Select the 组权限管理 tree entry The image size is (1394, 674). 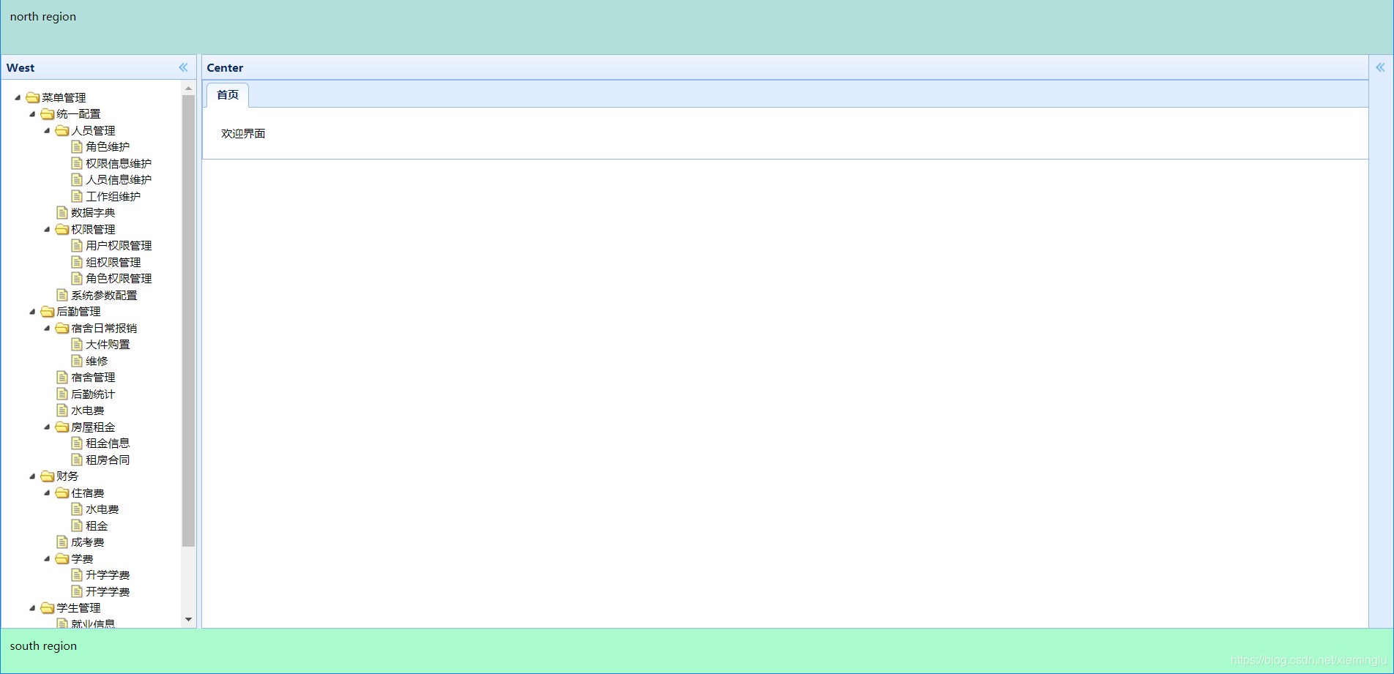coord(113,262)
